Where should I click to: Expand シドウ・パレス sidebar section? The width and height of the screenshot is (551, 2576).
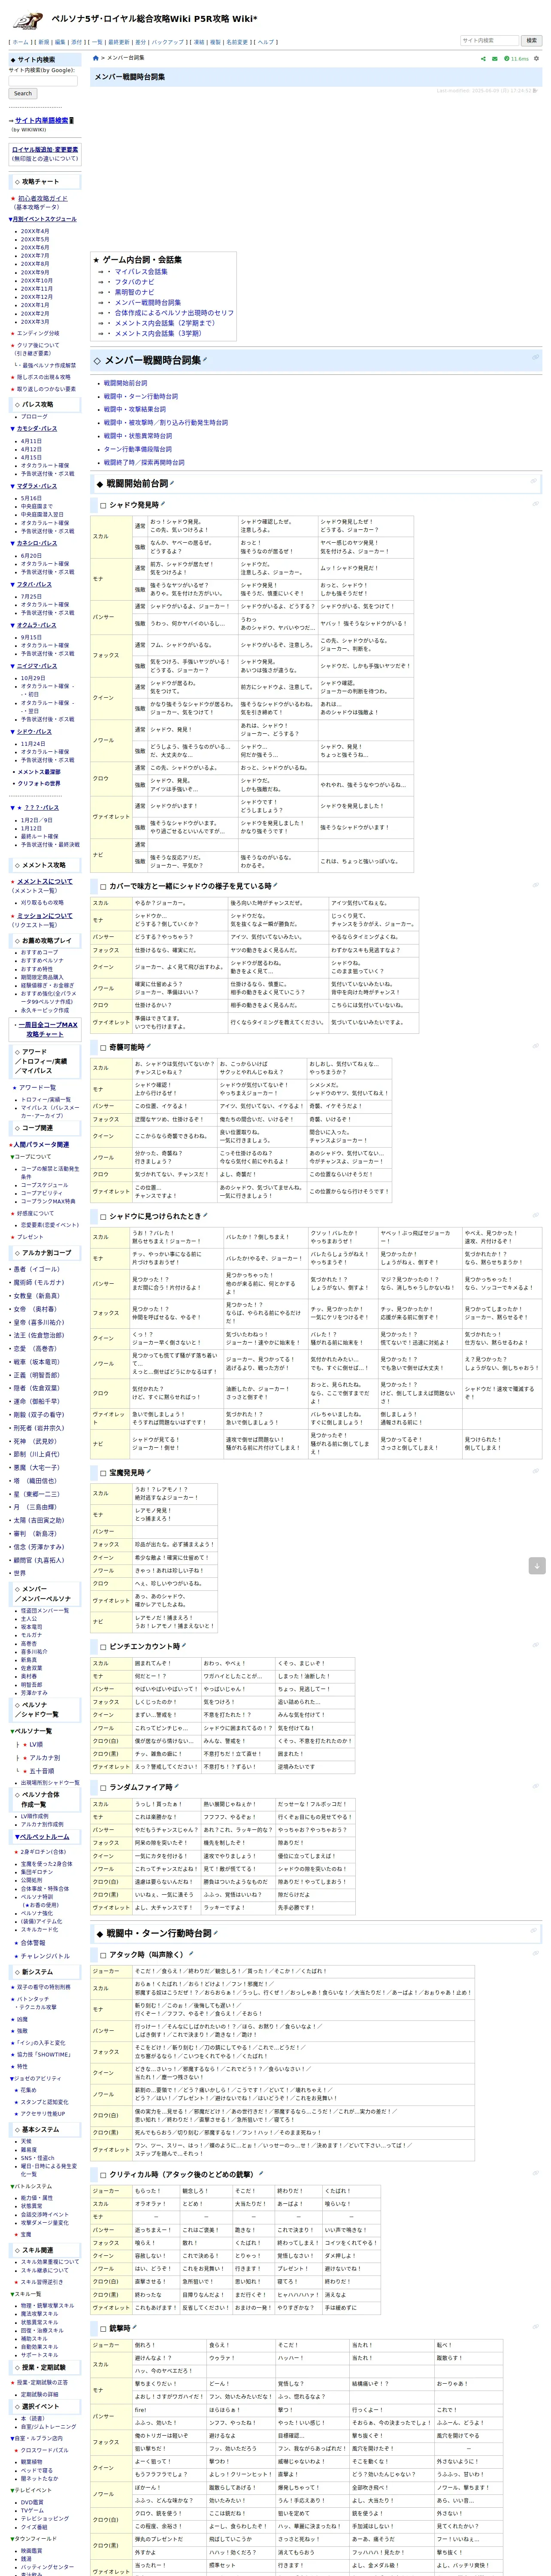33,731
